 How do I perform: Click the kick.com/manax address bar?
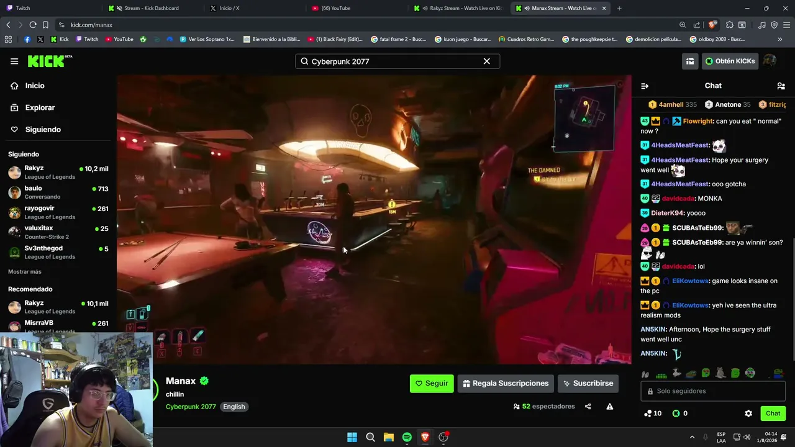pos(366,25)
